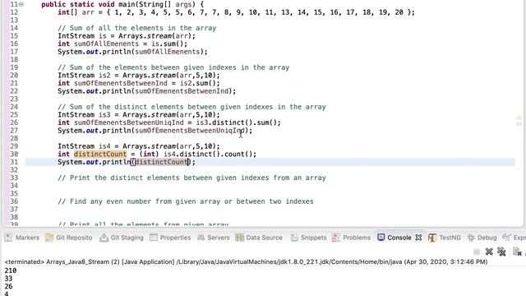Open the Servers tab
This screenshot has width=526, height=296.
point(214,238)
